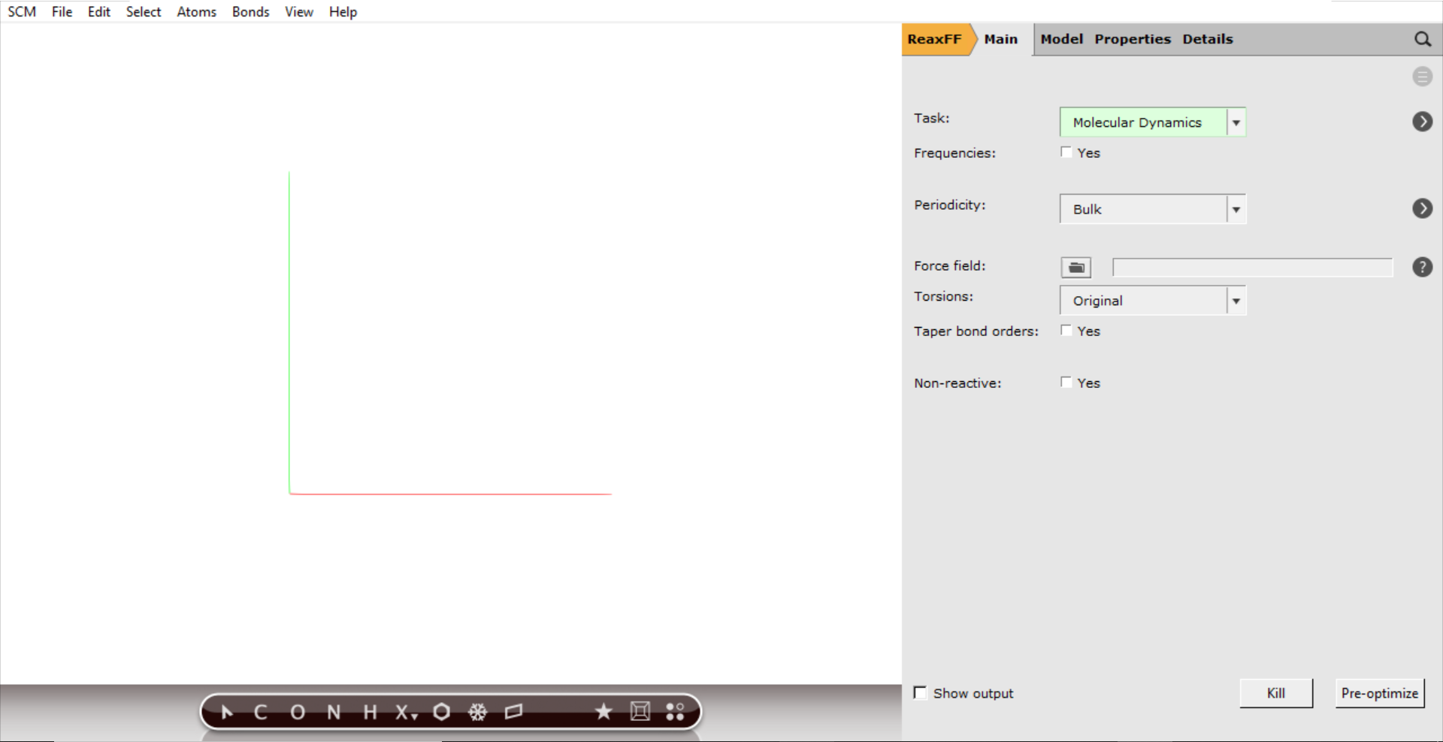Pick the Nitrogen atom tool
Viewport: 1443px width, 742px height.
coord(334,712)
